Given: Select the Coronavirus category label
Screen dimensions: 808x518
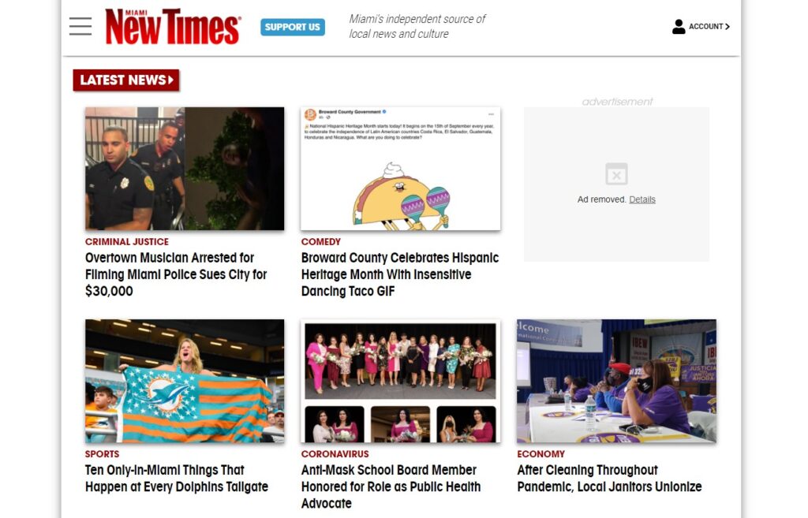Looking at the screenshot, I should (335, 453).
